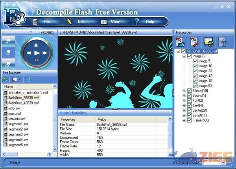This screenshot has width=236, height=169.
Task: Open the view-mode dropdown arrow in File Explorer
Action: 20,79
